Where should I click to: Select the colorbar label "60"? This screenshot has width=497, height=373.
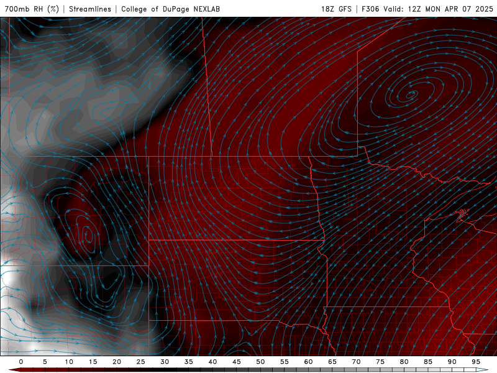point(308,362)
